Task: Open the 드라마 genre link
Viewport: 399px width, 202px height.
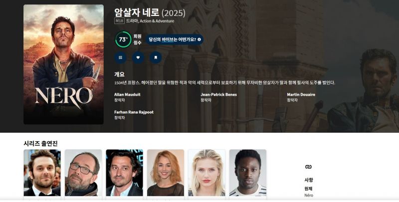Action: [132, 21]
